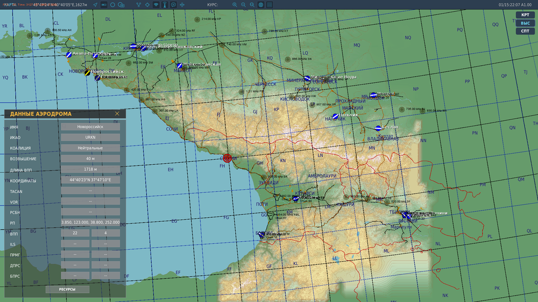The image size is (538, 302).
Task: Close the ДАННЫЕ АЭРОДРОМА panel
Action: click(117, 113)
